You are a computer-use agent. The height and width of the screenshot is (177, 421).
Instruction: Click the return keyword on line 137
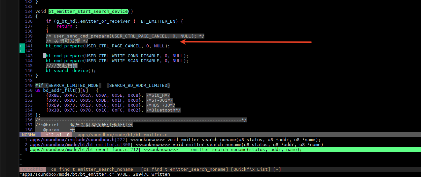coord(64,26)
